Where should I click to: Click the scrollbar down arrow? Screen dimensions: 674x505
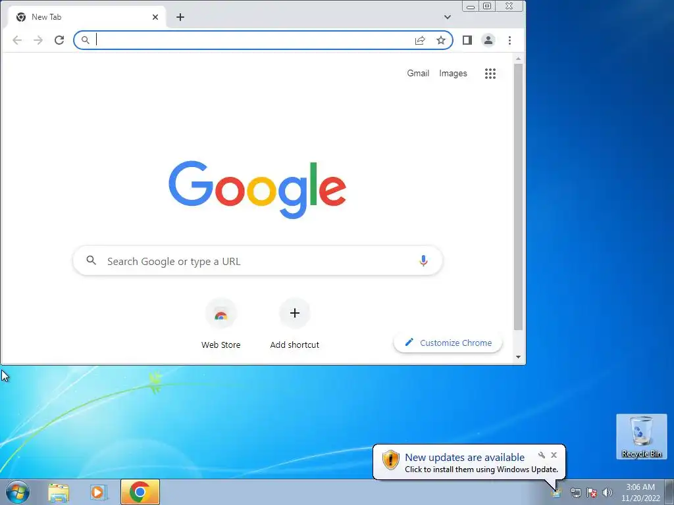(x=519, y=357)
